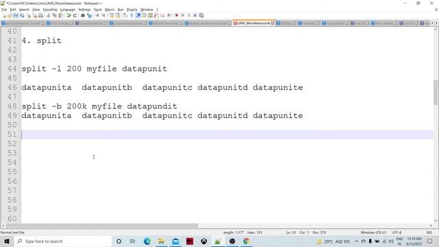439x247 pixels.
Task: Click the Save file toolbar icon
Action: (x=16, y=15)
